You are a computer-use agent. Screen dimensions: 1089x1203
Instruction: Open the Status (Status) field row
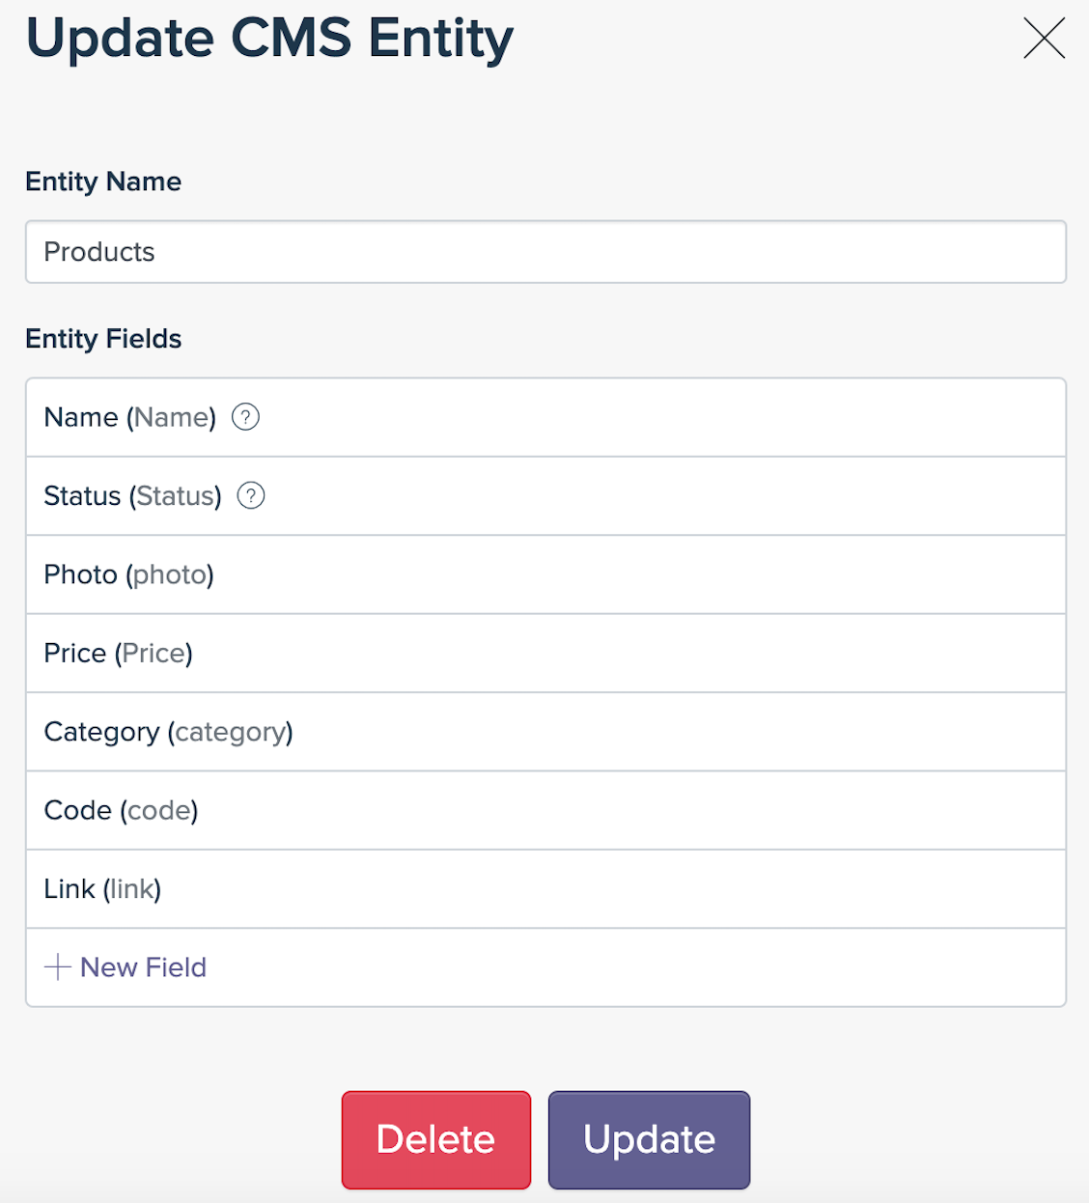tap(545, 496)
